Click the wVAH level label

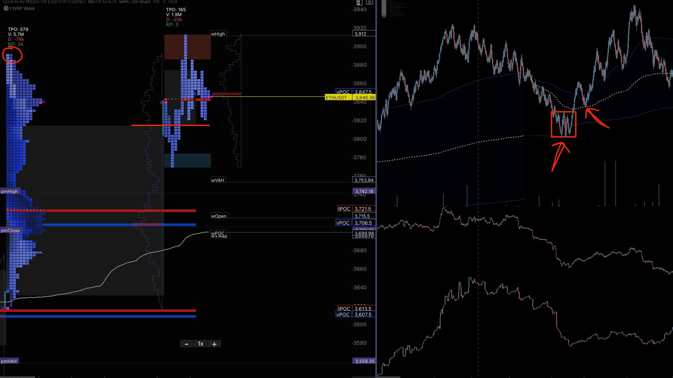pyautogui.click(x=218, y=180)
